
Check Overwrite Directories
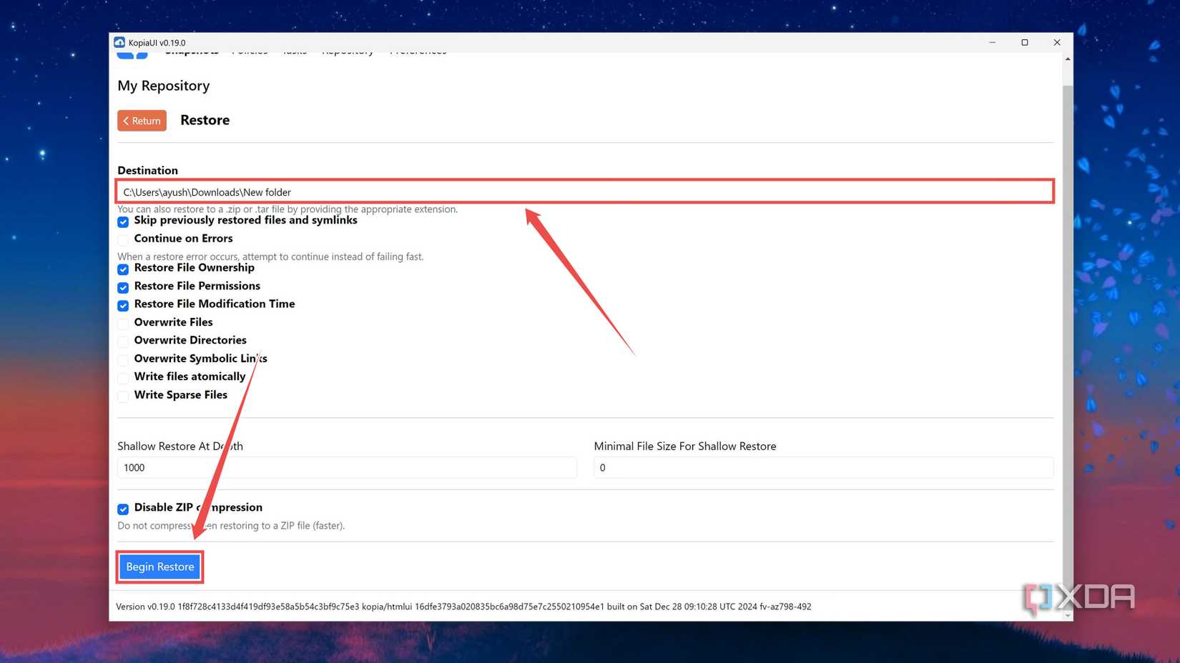pyautogui.click(x=122, y=342)
